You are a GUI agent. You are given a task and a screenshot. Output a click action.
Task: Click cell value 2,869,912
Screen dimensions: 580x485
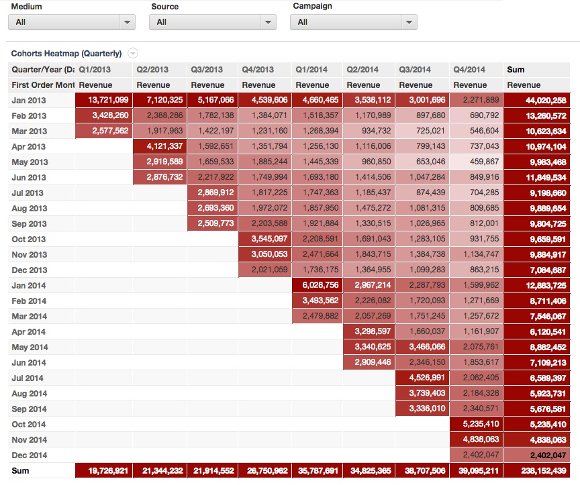pyautogui.click(x=213, y=193)
